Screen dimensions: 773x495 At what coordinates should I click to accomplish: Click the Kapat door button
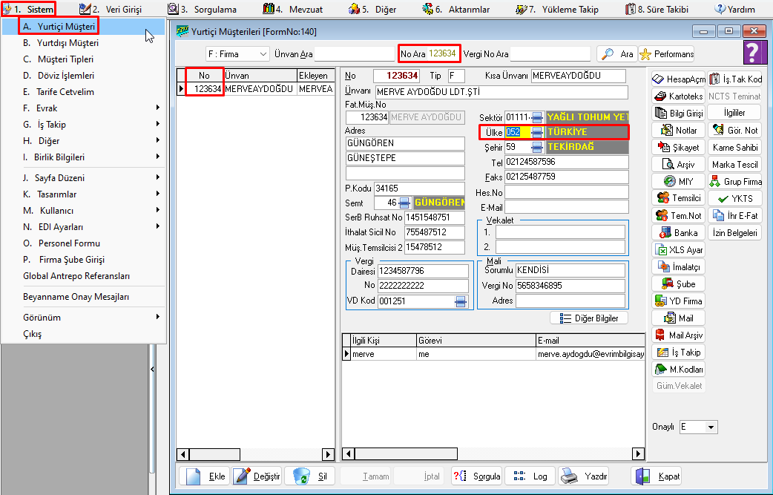(657, 476)
